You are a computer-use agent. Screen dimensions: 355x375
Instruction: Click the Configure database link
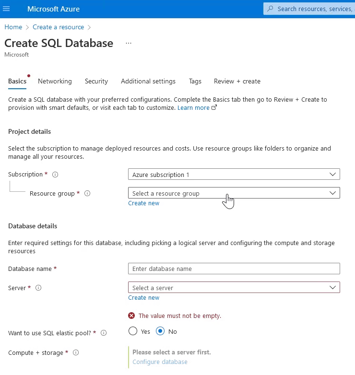(160, 362)
